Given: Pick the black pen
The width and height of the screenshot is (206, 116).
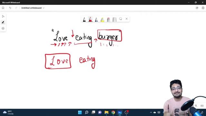Looking at the screenshot, I should 84,20.
